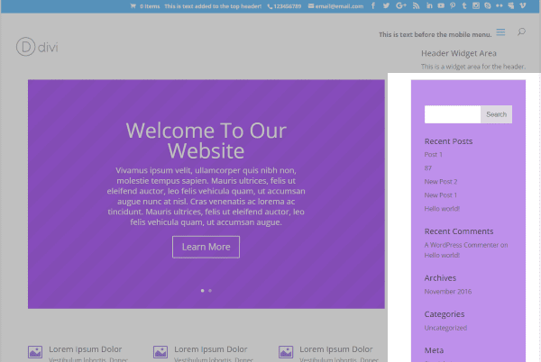This screenshot has width=541, height=362.
Task: Open the Flickr social icon
Action: (x=500, y=6)
